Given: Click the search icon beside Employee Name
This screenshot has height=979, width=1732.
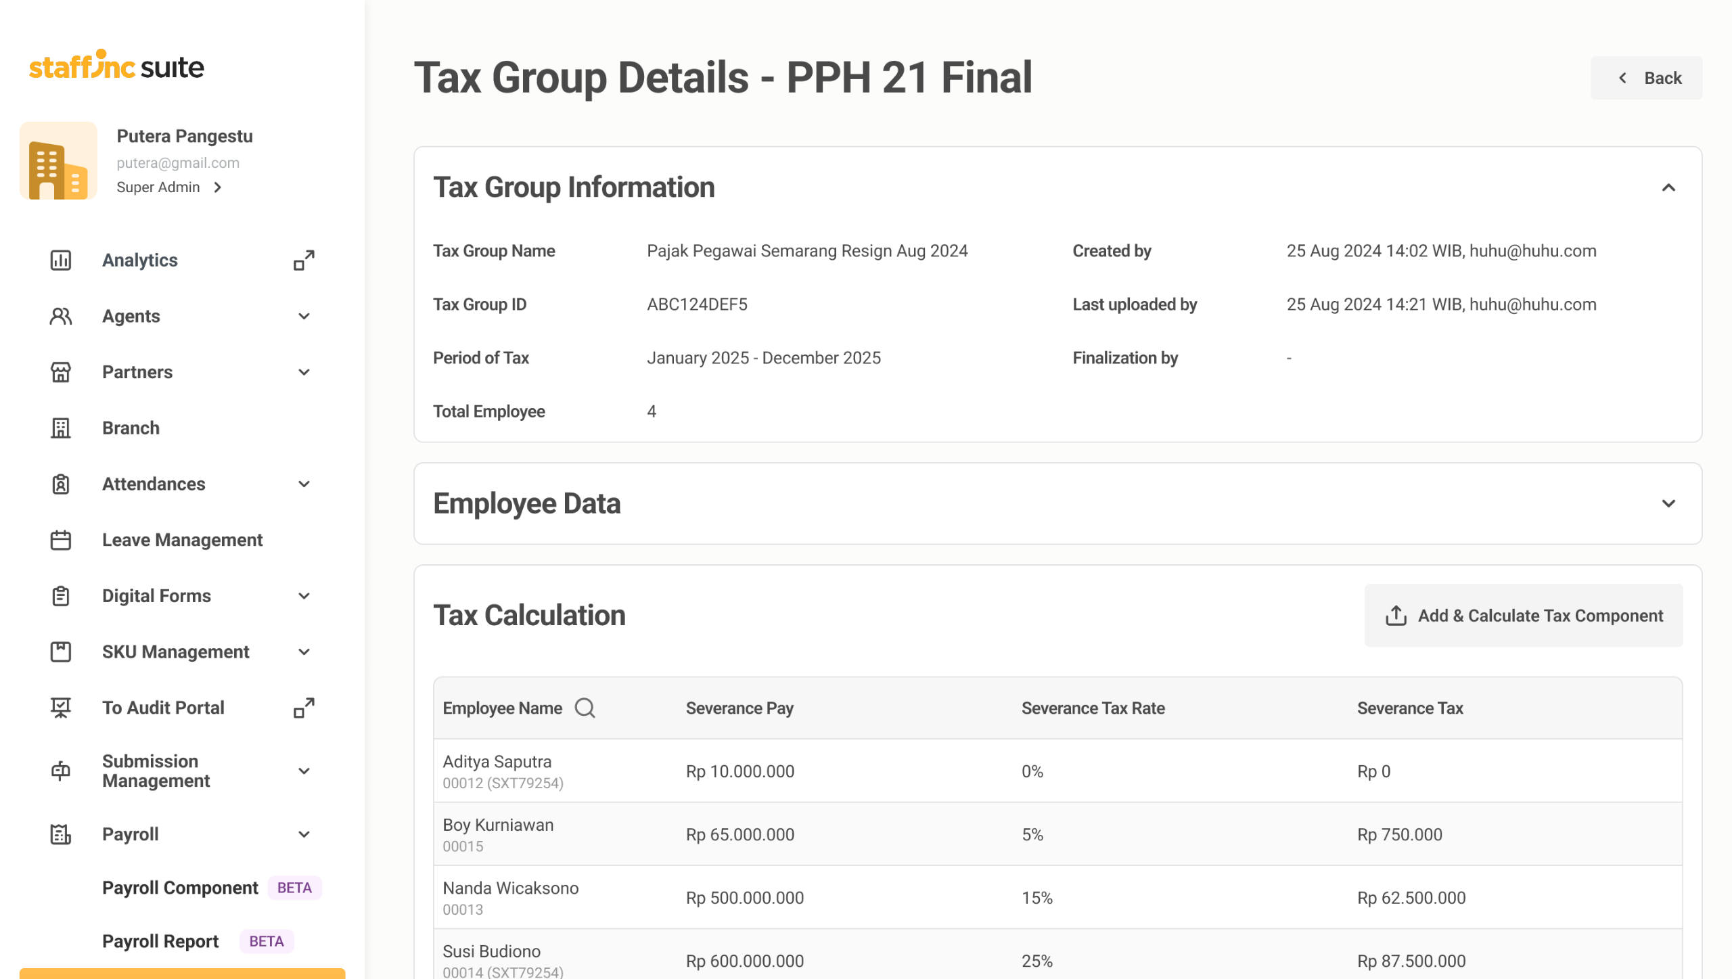Looking at the screenshot, I should coord(585,708).
